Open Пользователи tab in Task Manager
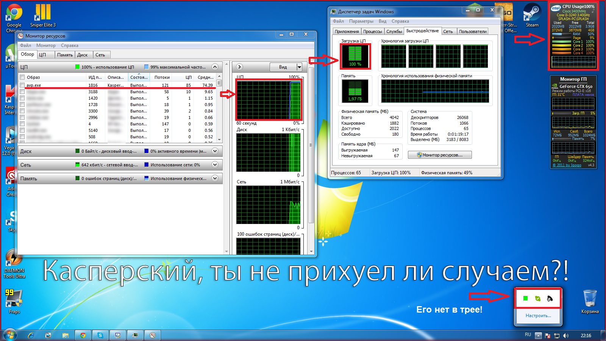The height and width of the screenshot is (341, 606). point(473,31)
